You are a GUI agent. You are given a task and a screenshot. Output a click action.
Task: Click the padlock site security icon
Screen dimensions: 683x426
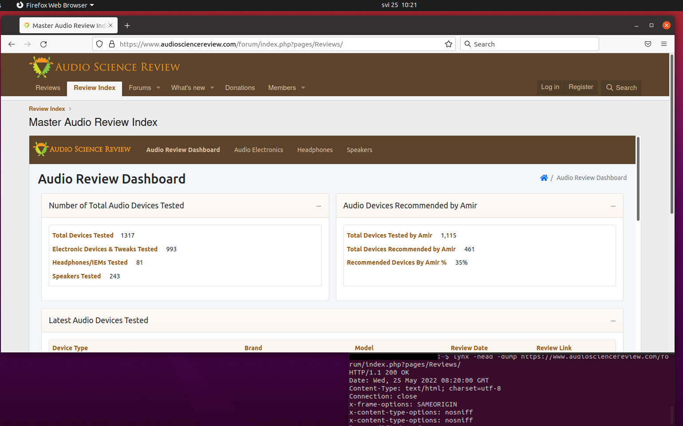[x=111, y=44]
